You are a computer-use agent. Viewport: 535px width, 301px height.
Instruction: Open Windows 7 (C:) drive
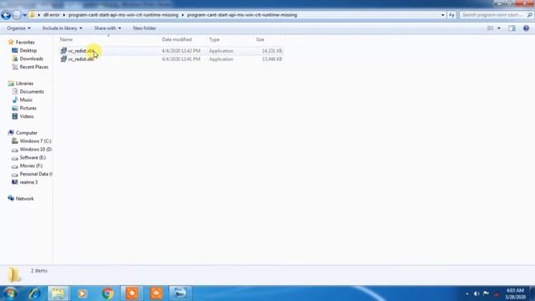click(35, 141)
